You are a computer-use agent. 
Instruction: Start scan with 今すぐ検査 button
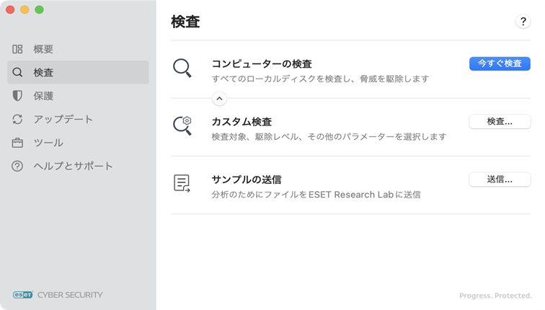(x=500, y=63)
